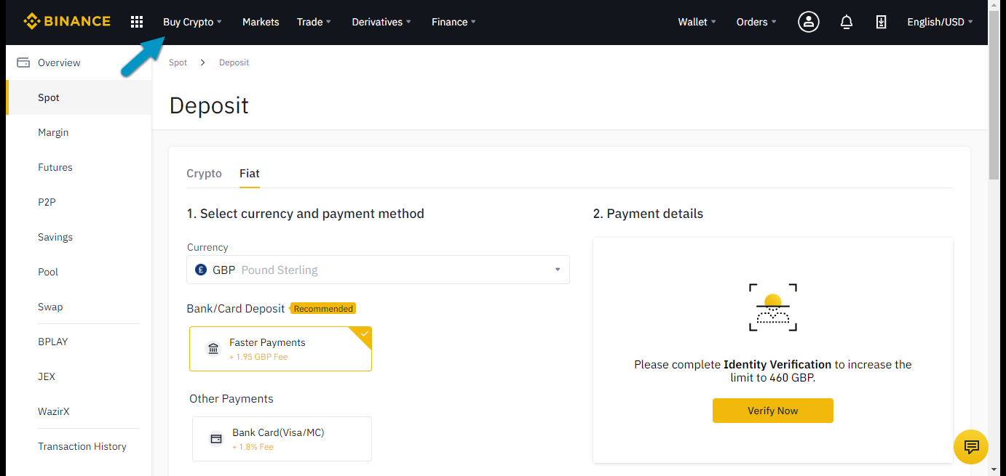The height and width of the screenshot is (476, 1006).
Task: Open the English/USD language selector
Action: [940, 22]
